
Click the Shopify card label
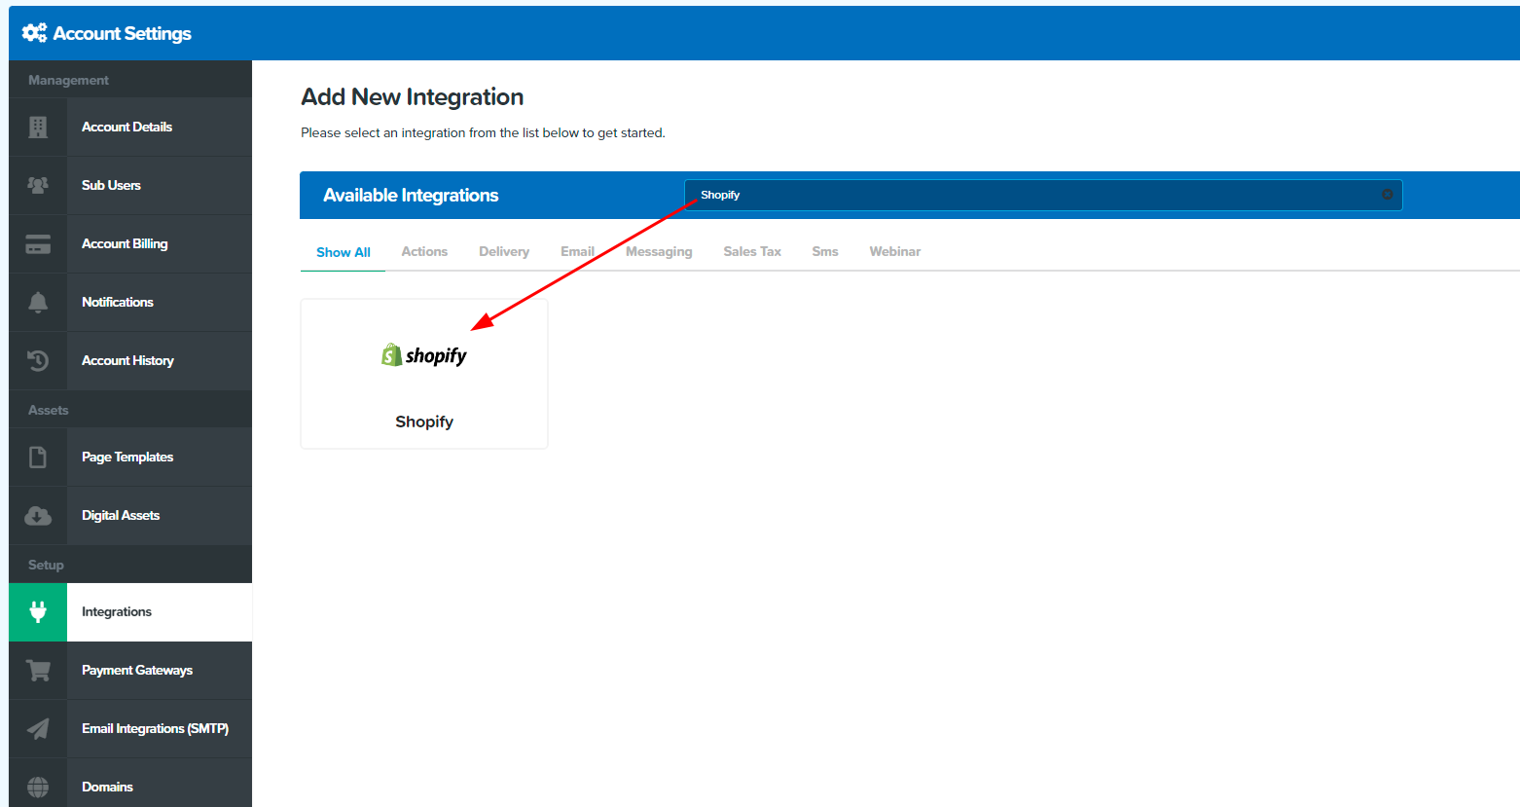click(424, 422)
